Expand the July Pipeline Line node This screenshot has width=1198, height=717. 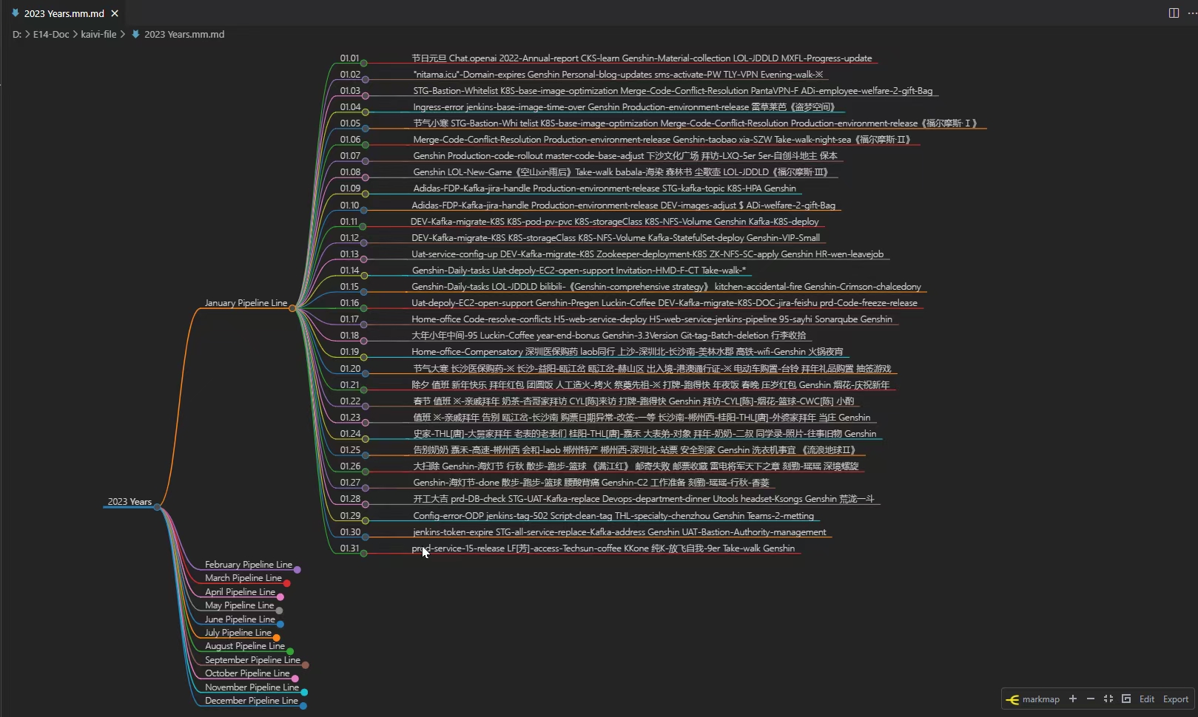[277, 638]
